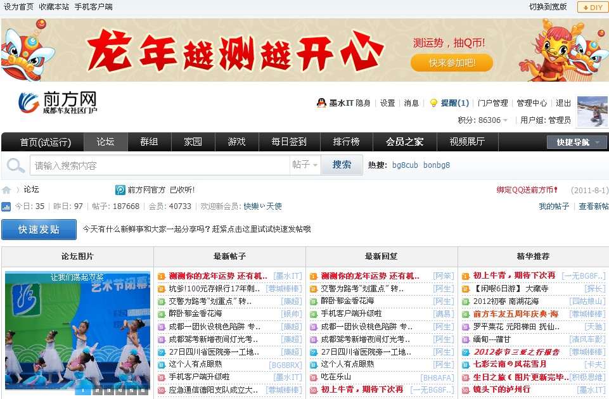This screenshot has height=399, width=609.
Task: Click new member 快樂い天使 link
Action: click(262, 206)
